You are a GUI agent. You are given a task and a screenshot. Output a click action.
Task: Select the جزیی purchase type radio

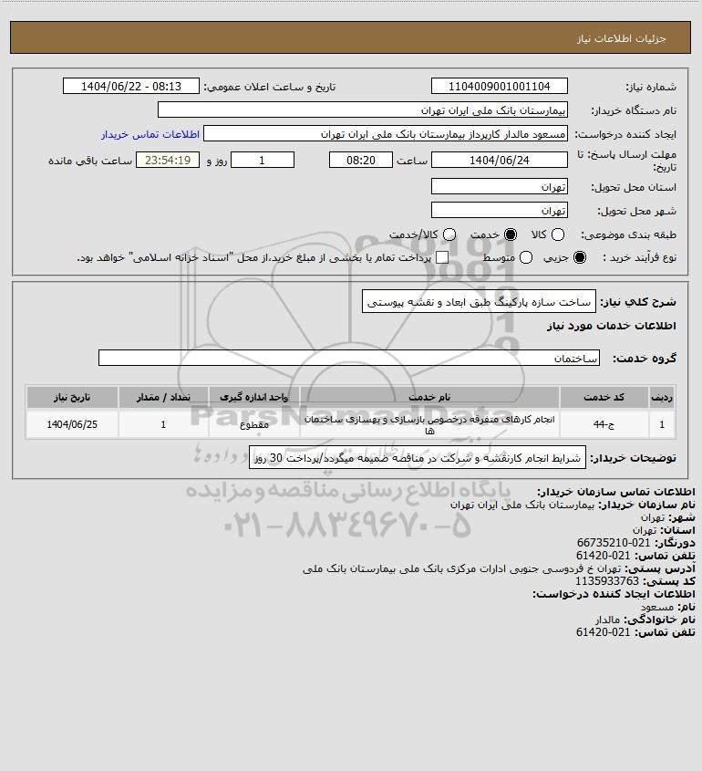[x=580, y=257]
